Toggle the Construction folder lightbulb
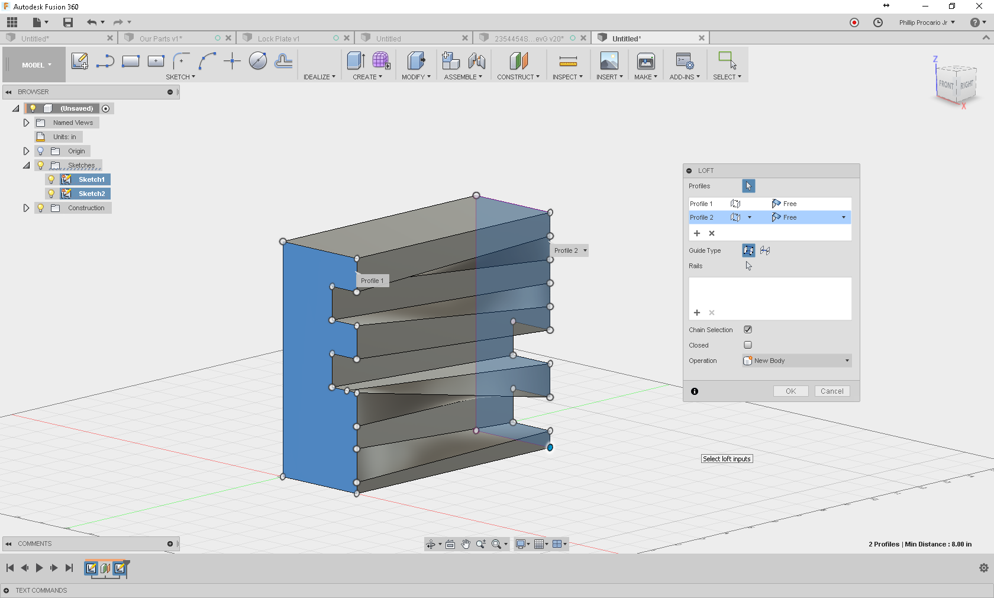The image size is (994, 598). (41, 208)
